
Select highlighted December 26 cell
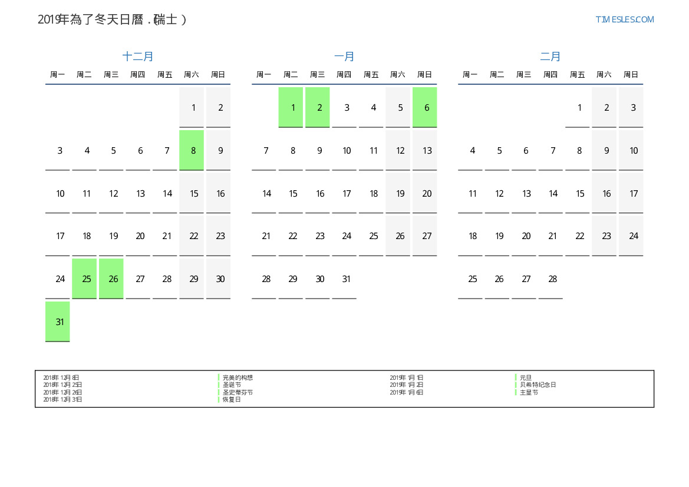coord(111,279)
